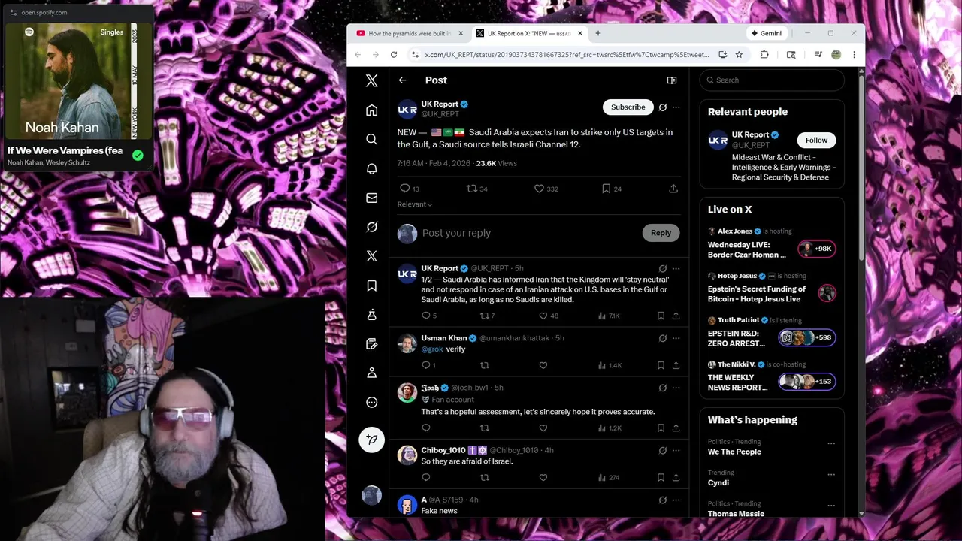Open reader view icon beside Post header

672,80
